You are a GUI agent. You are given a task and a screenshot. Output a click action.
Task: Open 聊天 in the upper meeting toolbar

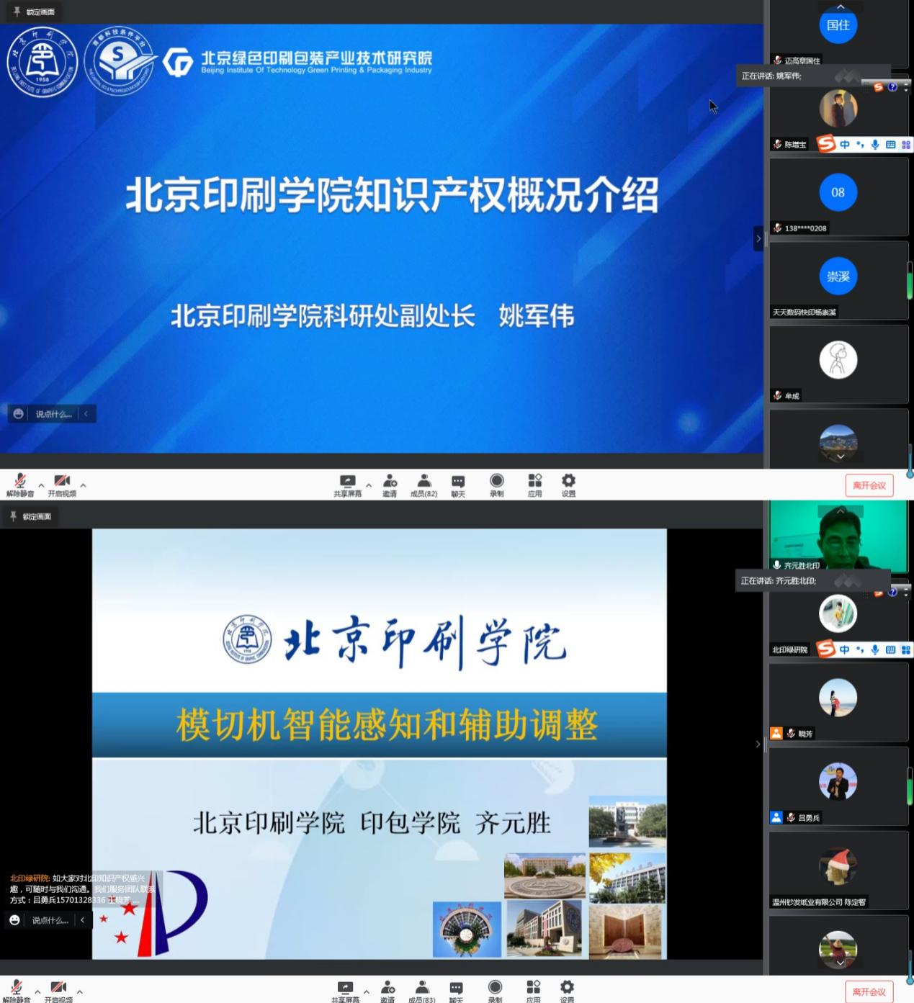(x=458, y=485)
